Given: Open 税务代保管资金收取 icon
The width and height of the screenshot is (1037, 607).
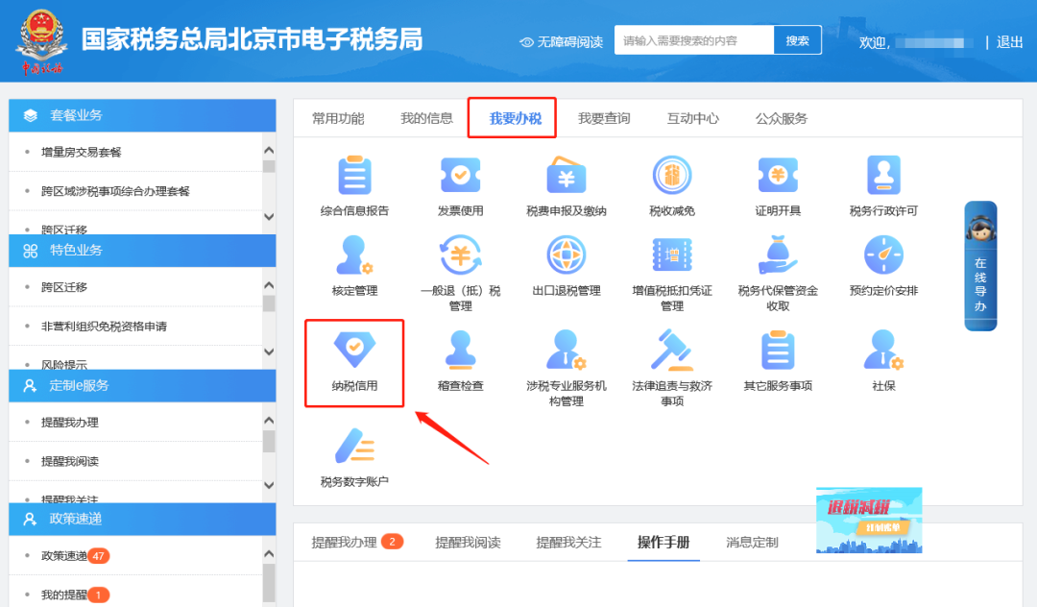Looking at the screenshot, I should (778, 255).
